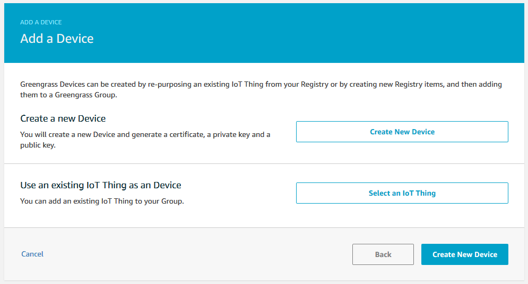528x284 pixels.
Task: Click the Back button
Action: click(383, 254)
